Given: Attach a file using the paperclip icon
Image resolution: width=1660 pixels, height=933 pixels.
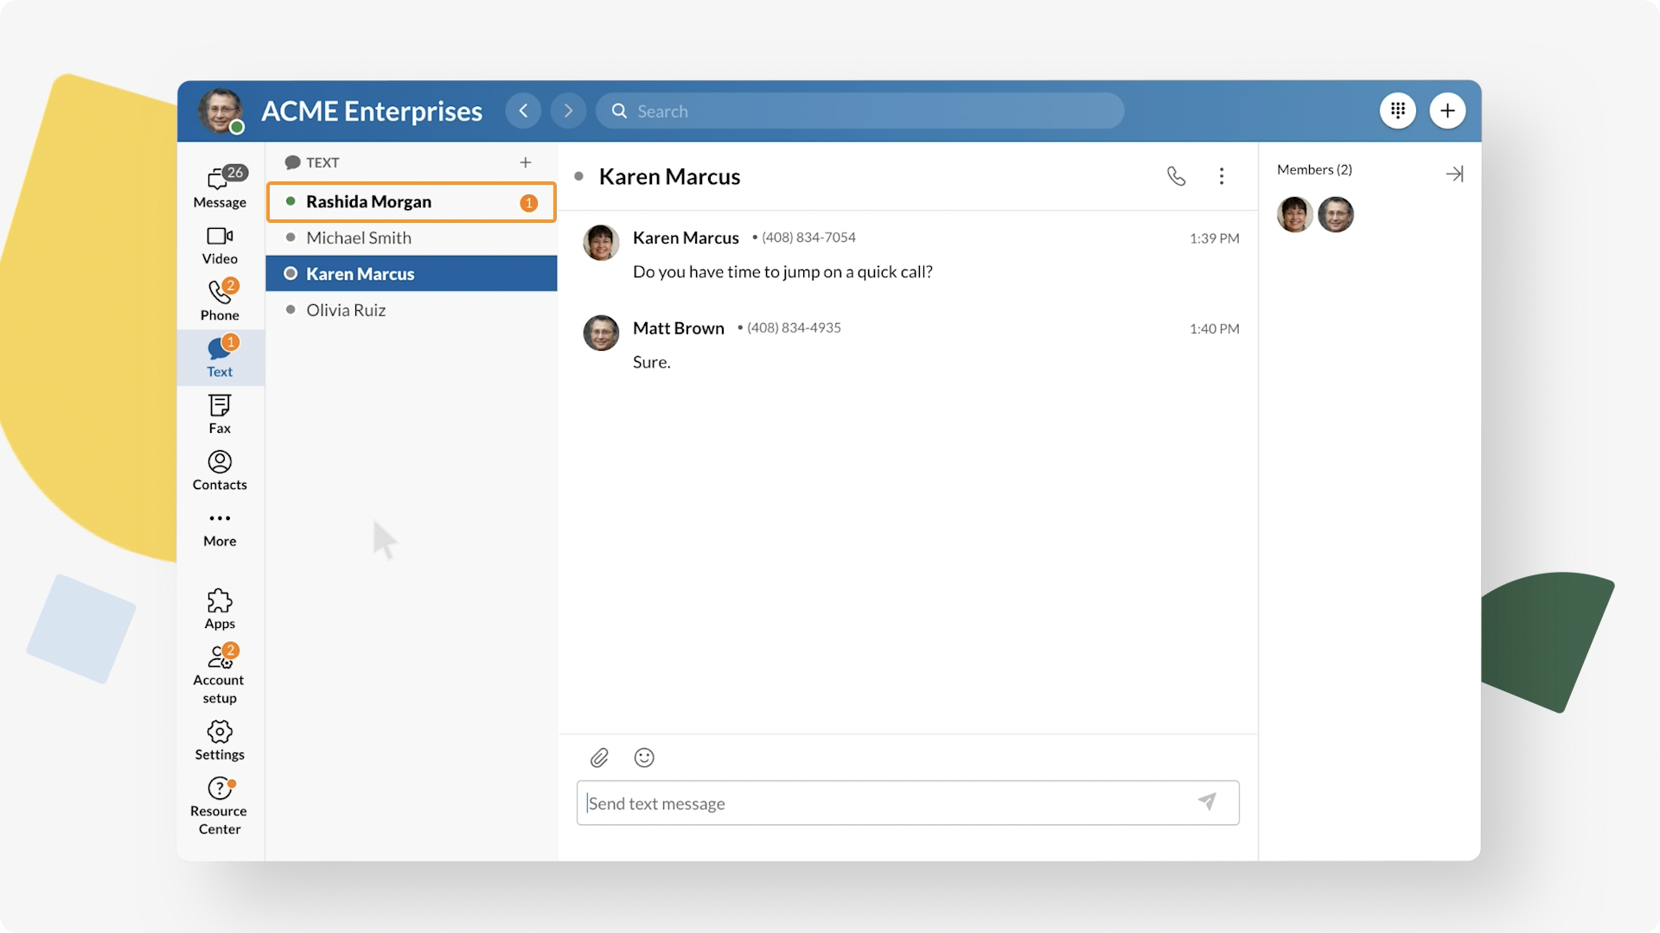Looking at the screenshot, I should [x=600, y=758].
